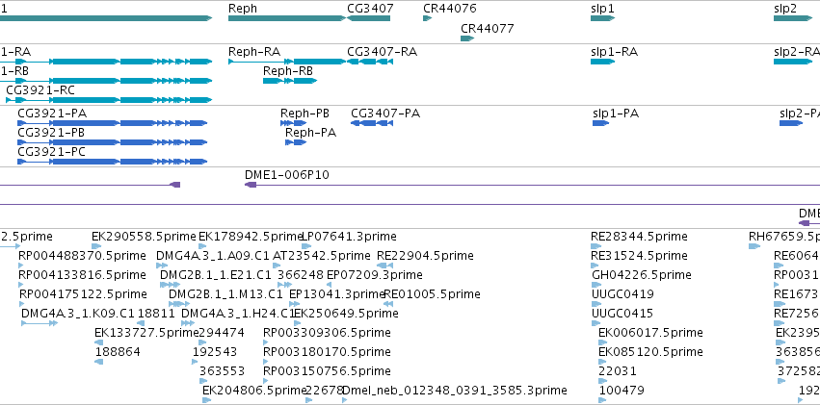Screen dimensions: 820x405
Task: Click EK085120.5prime label
Action: (650, 352)
